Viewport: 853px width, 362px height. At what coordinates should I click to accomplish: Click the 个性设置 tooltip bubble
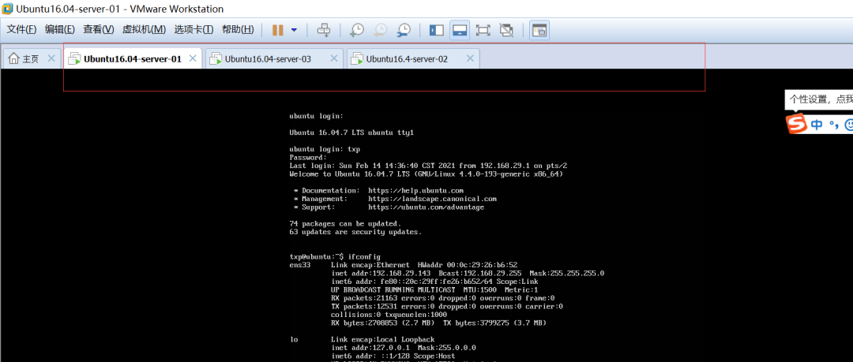(x=819, y=99)
